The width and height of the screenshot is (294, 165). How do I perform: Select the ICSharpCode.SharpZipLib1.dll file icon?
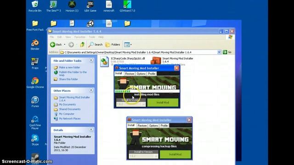coord(104,61)
